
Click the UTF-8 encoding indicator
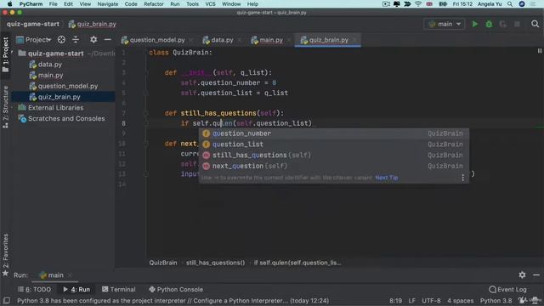(x=431, y=300)
